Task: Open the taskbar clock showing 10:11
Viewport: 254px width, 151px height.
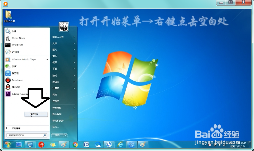Action: pos(238,145)
